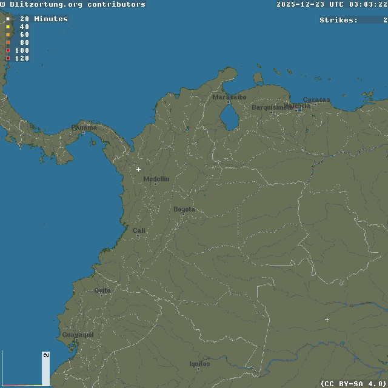
Task: Click the Maracaibo city marker
Action: [228, 102]
